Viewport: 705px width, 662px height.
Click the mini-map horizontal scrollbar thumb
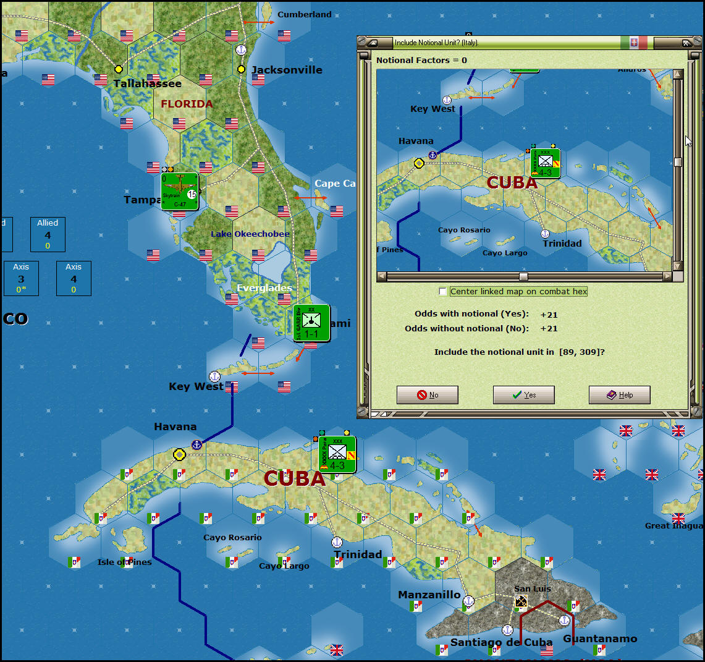(523, 276)
